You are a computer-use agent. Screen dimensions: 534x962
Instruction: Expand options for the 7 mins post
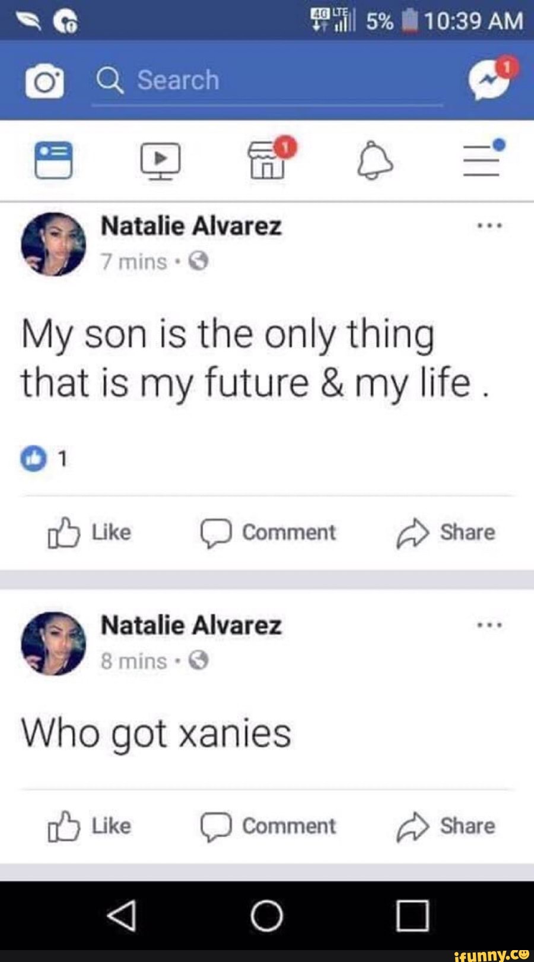[490, 226]
